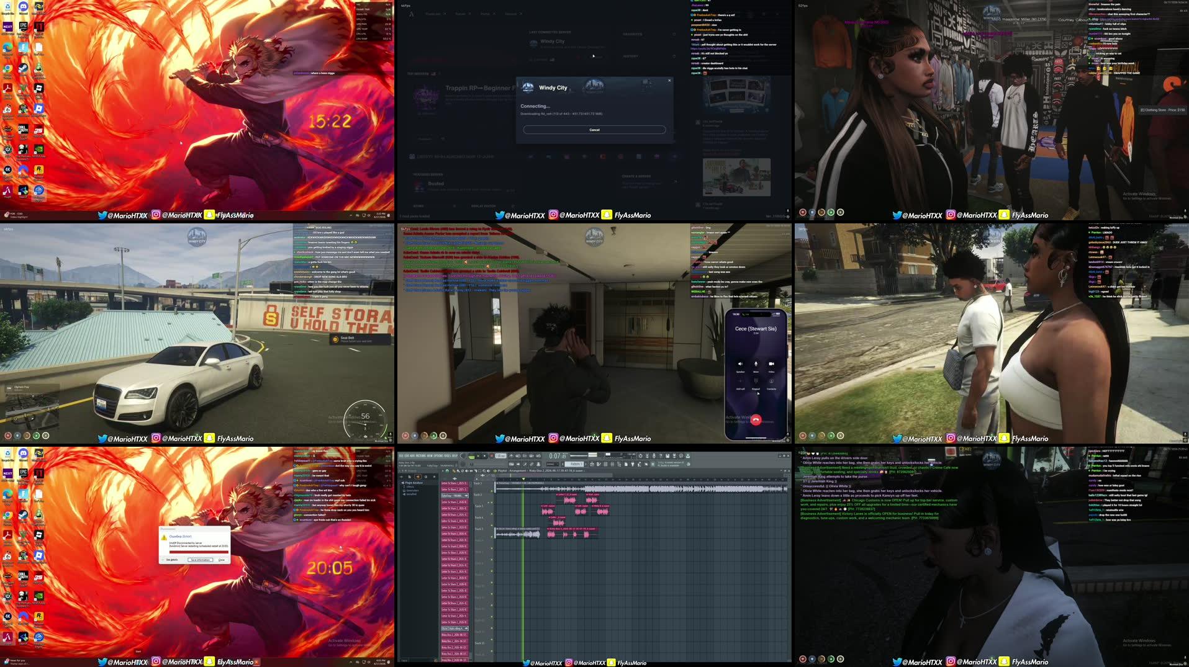Open NZXT CAM icon in top-left desktop frame

click(7, 25)
